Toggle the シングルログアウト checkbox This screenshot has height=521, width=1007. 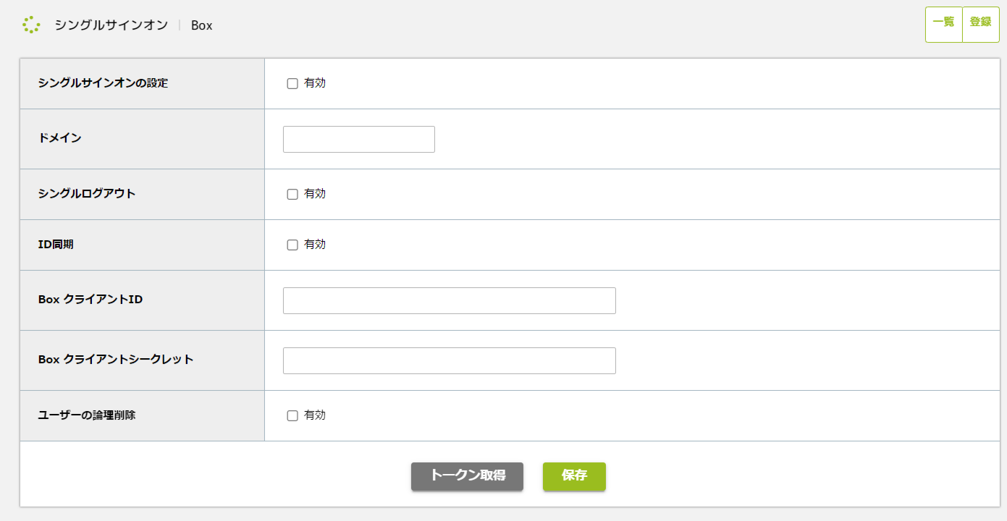tap(292, 194)
